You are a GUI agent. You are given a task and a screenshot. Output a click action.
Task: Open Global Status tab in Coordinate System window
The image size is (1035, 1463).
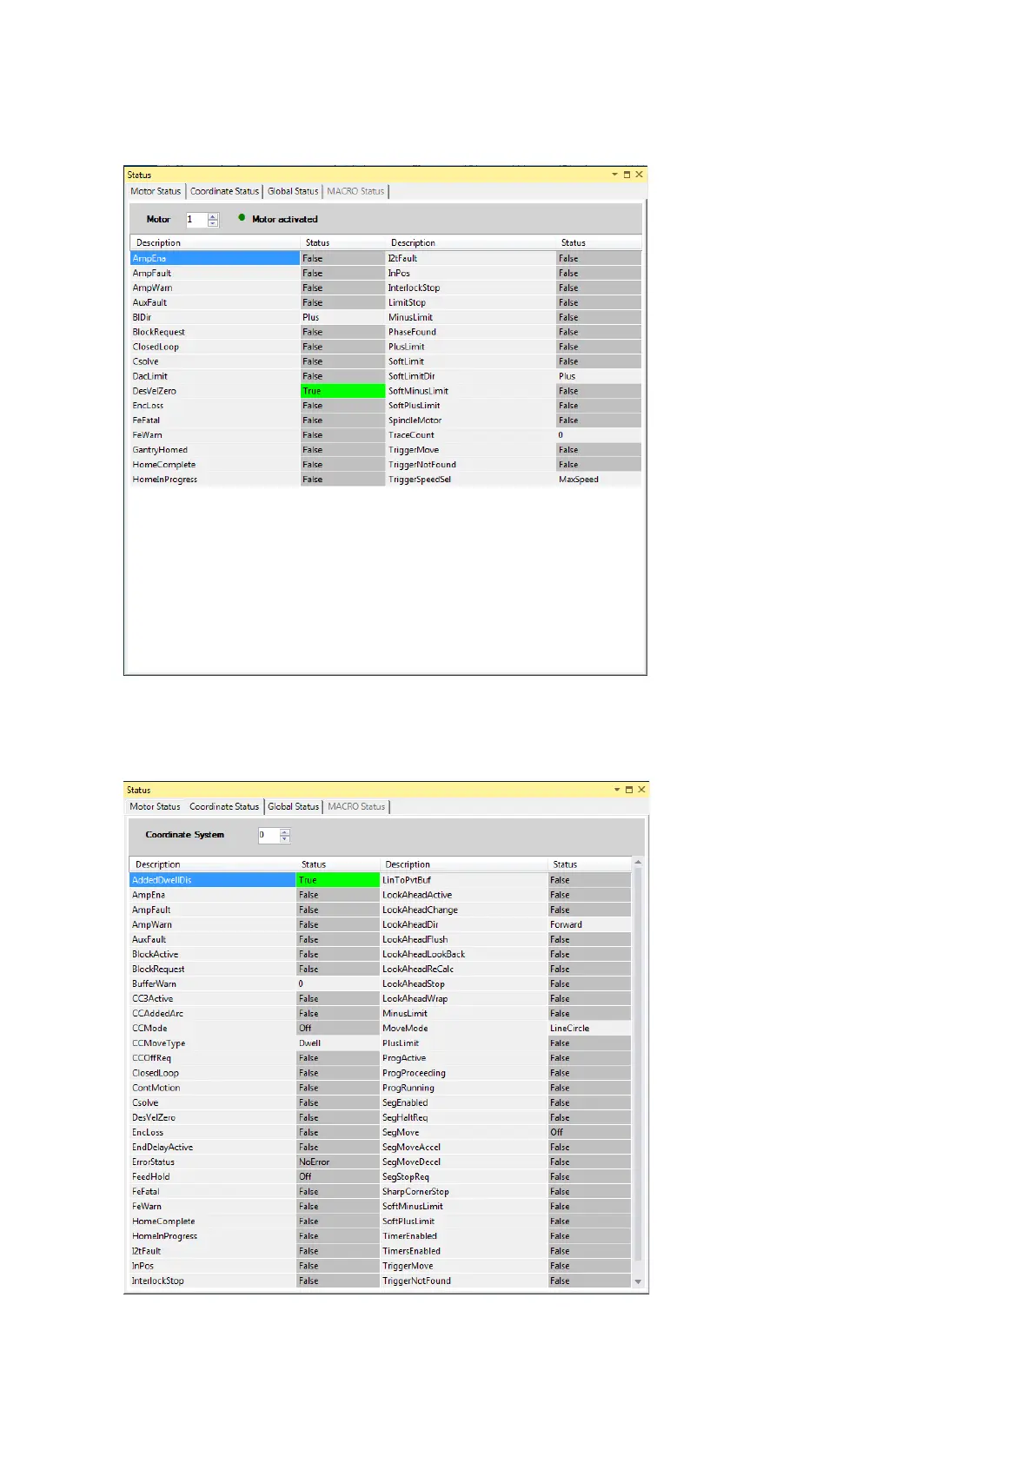(x=293, y=807)
